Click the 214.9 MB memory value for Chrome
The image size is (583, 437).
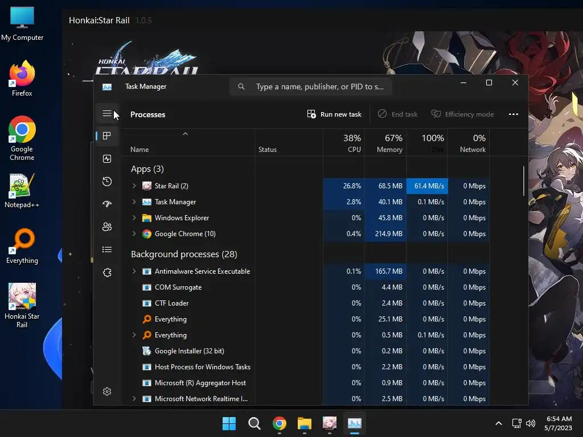(385, 234)
